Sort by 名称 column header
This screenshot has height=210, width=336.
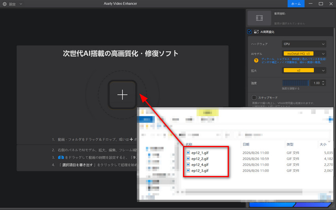[x=189, y=144]
